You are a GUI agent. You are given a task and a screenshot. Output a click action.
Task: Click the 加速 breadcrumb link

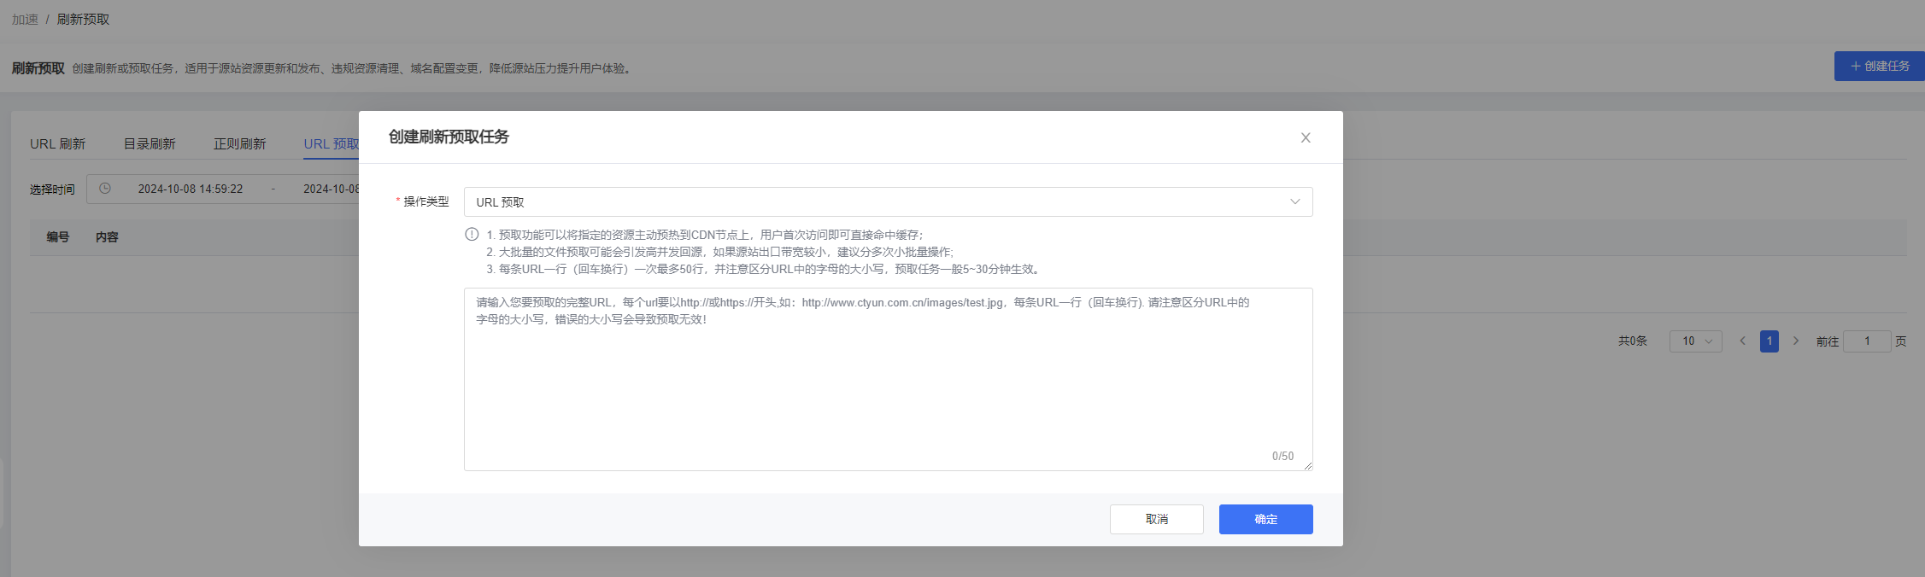pos(25,19)
